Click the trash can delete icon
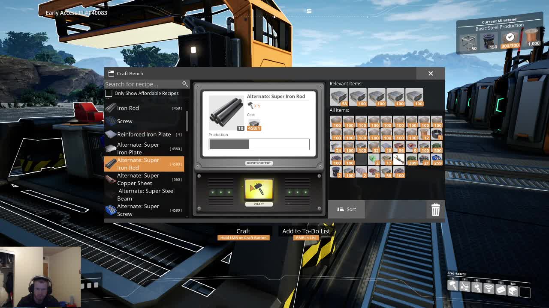 pyautogui.click(x=435, y=210)
